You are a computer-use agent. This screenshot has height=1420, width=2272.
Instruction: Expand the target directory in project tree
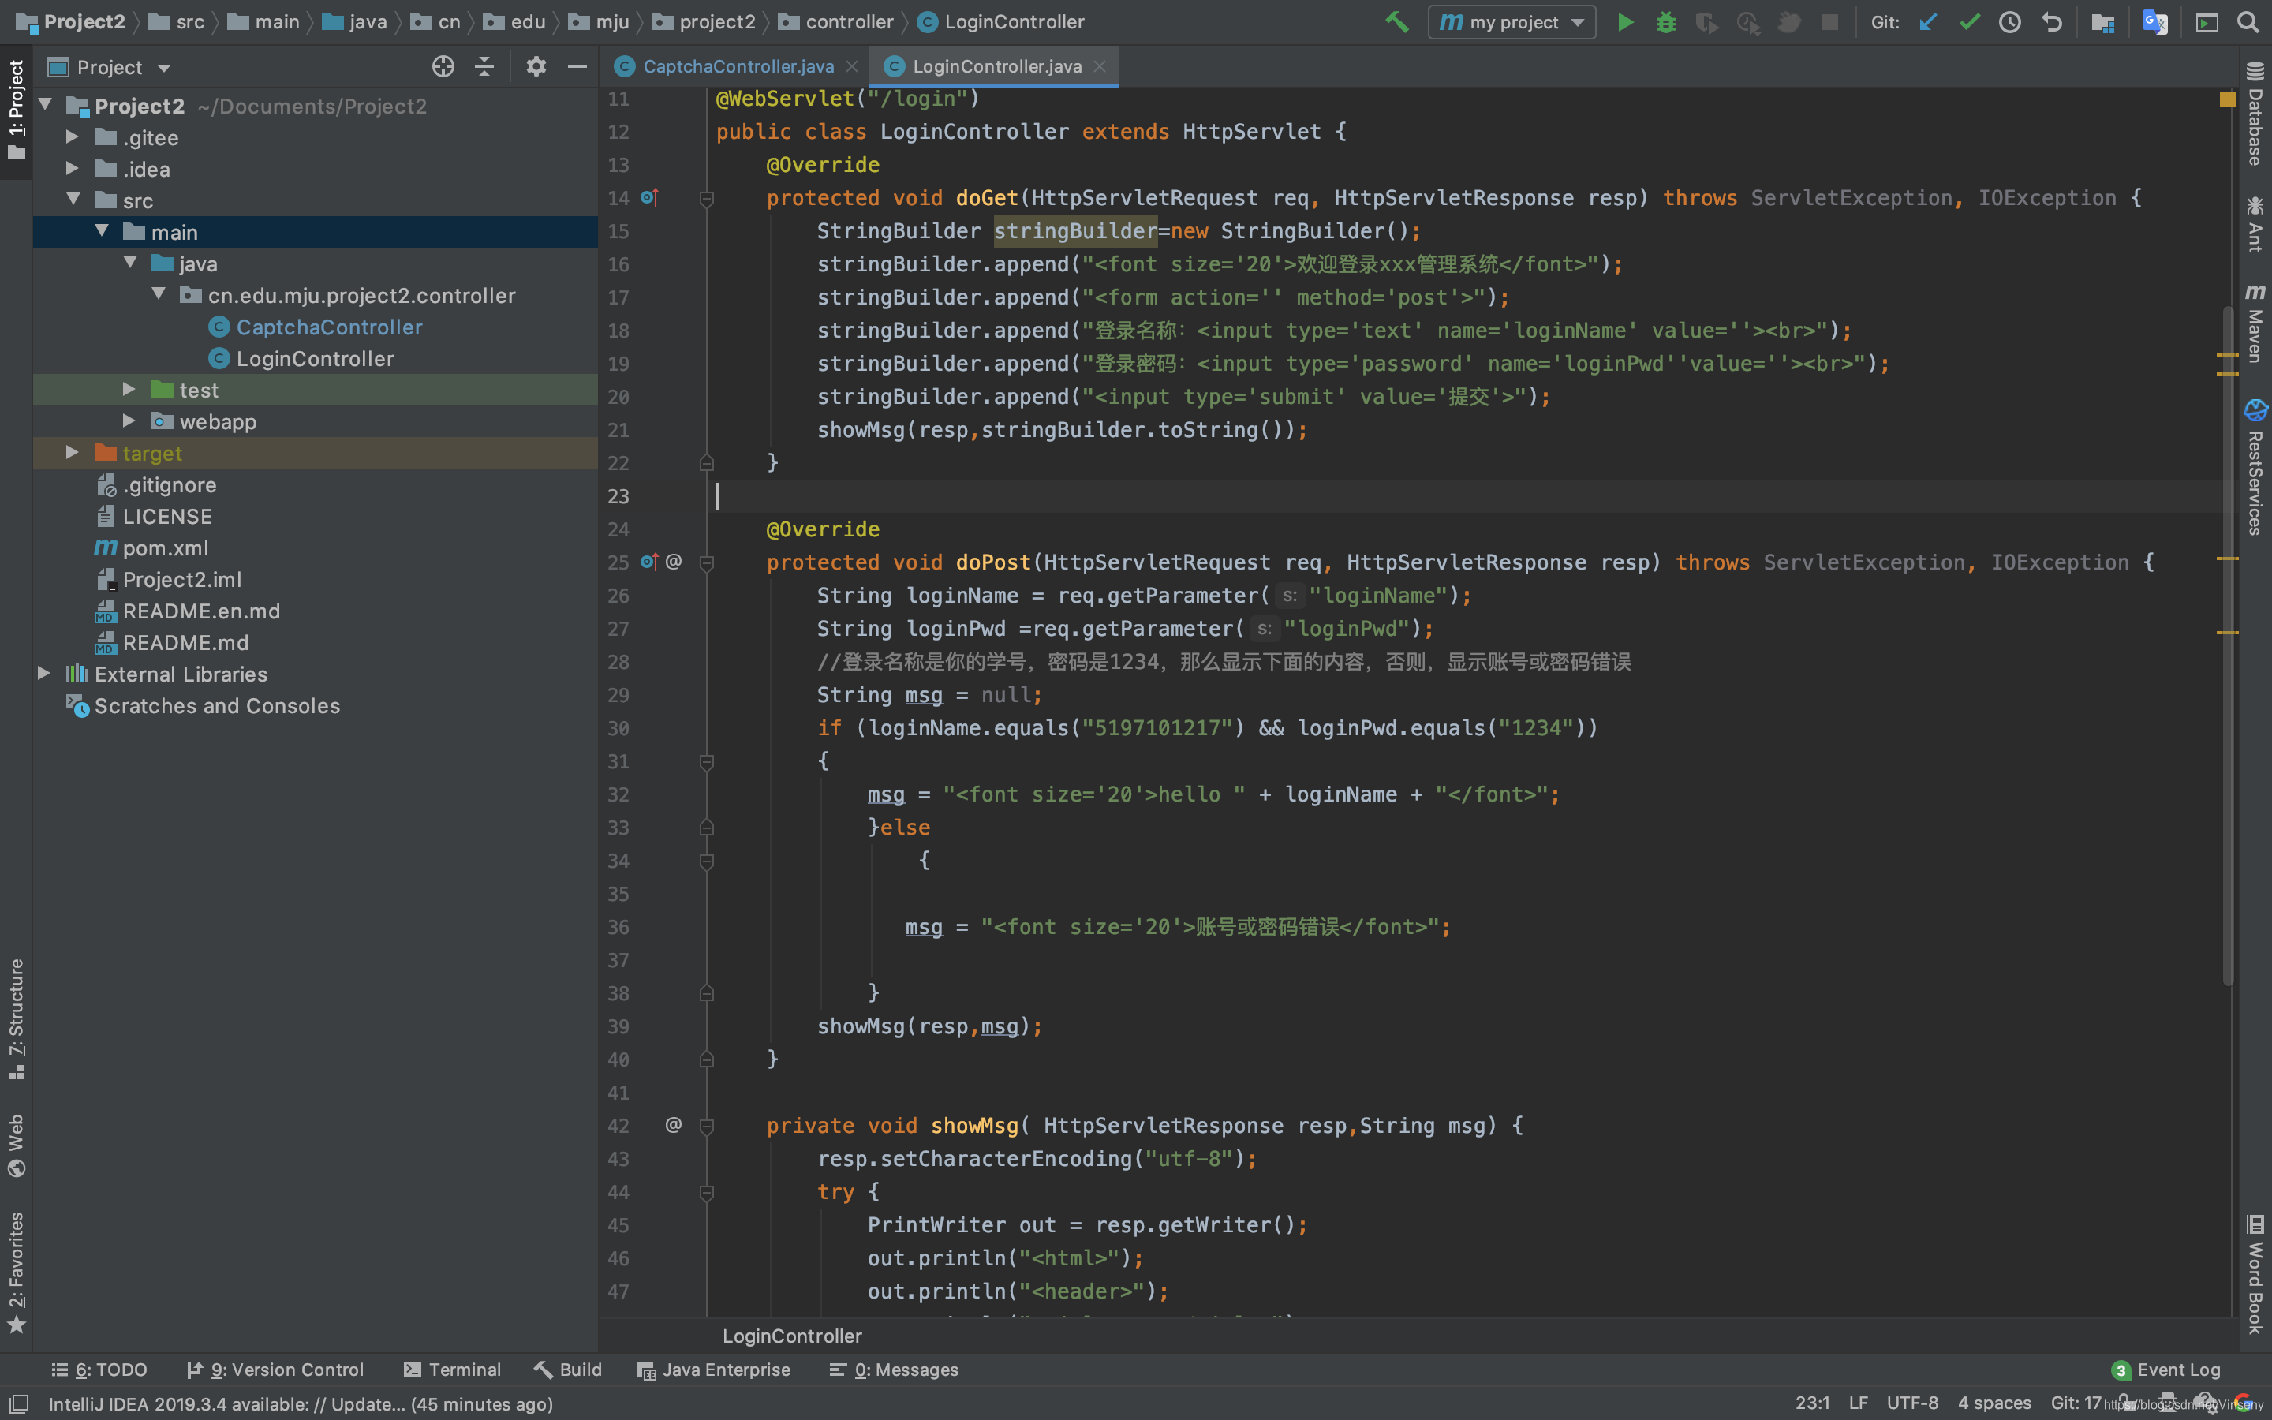(x=67, y=453)
